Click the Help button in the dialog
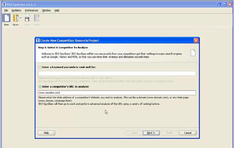234x148 pixels. coord(46,133)
